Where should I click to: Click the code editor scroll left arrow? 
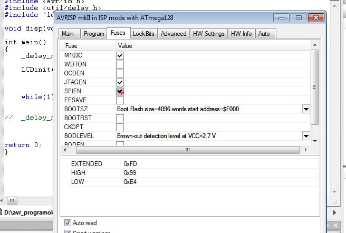point(2,200)
